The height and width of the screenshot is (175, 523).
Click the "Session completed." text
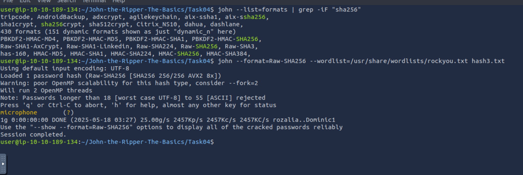coord(33,134)
